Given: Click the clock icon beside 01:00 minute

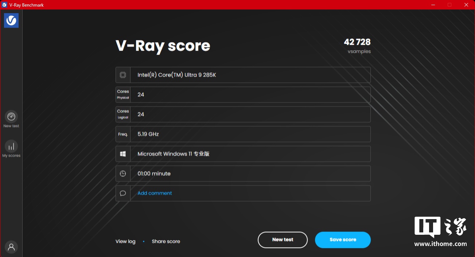Looking at the screenshot, I should [123, 174].
